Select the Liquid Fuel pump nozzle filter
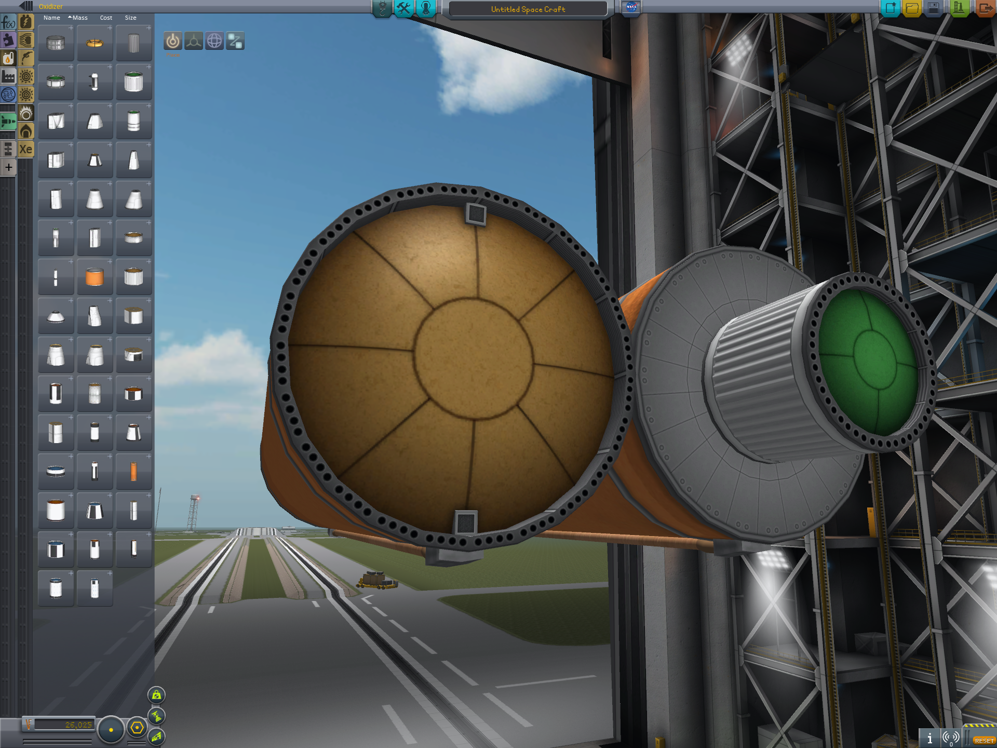This screenshot has height=748, width=997. [26, 58]
